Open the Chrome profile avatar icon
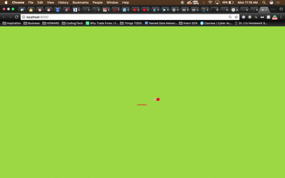 [281, 9]
